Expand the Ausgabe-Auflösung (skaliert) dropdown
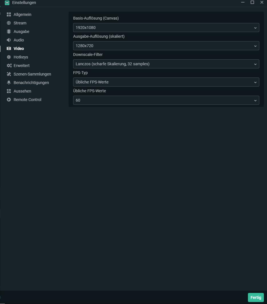 [x=166, y=46]
